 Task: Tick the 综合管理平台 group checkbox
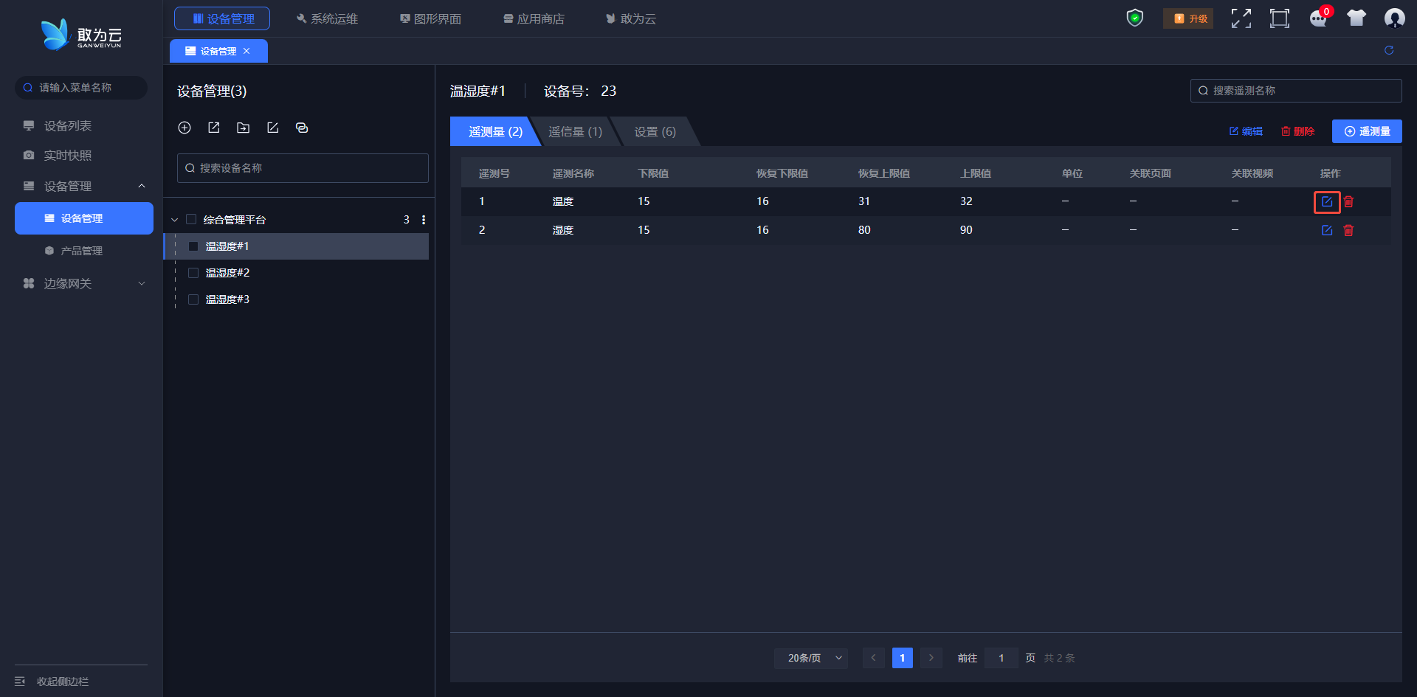tap(191, 220)
